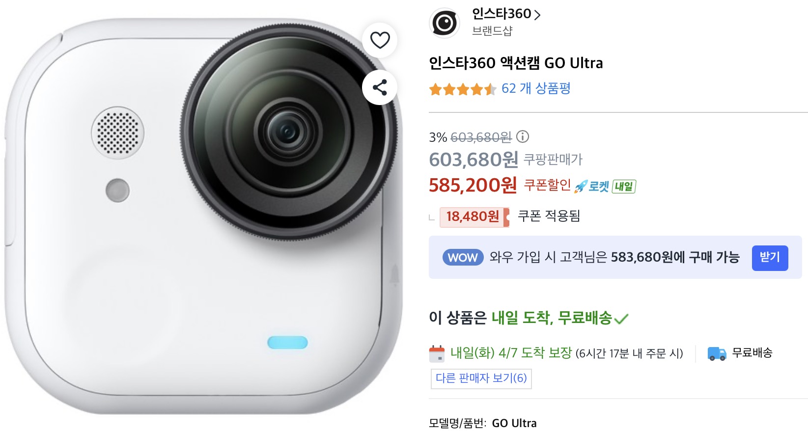
Task: Click the 인스타360 brand name link
Action: (502, 14)
